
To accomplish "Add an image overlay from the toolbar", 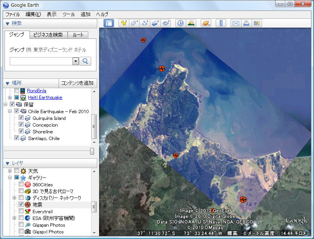I will tap(155, 23).
